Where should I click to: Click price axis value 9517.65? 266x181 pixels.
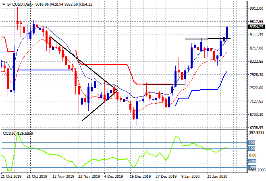(x=256, y=21)
